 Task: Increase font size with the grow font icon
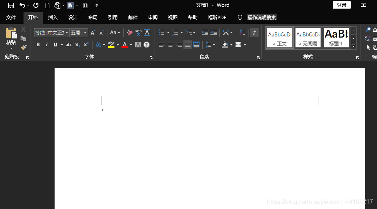(x=93, y=32)
